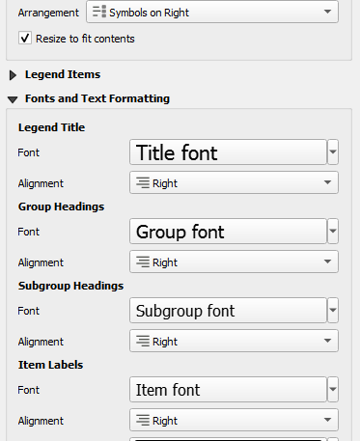Screen dimensions: 360x441
Task: Open Item font dropdown arrow menu
Action: [x=333, y=390]
